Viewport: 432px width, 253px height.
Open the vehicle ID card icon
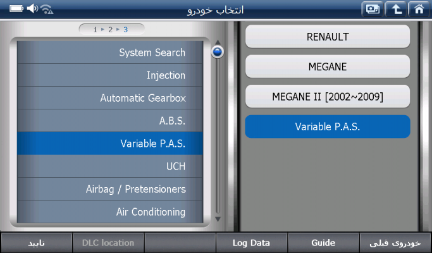(x=372, y=9)
